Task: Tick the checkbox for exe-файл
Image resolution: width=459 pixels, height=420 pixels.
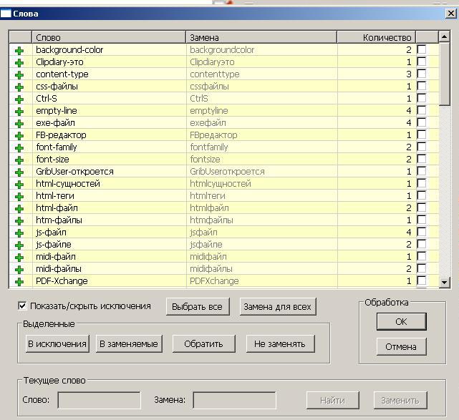Action: 422,122
